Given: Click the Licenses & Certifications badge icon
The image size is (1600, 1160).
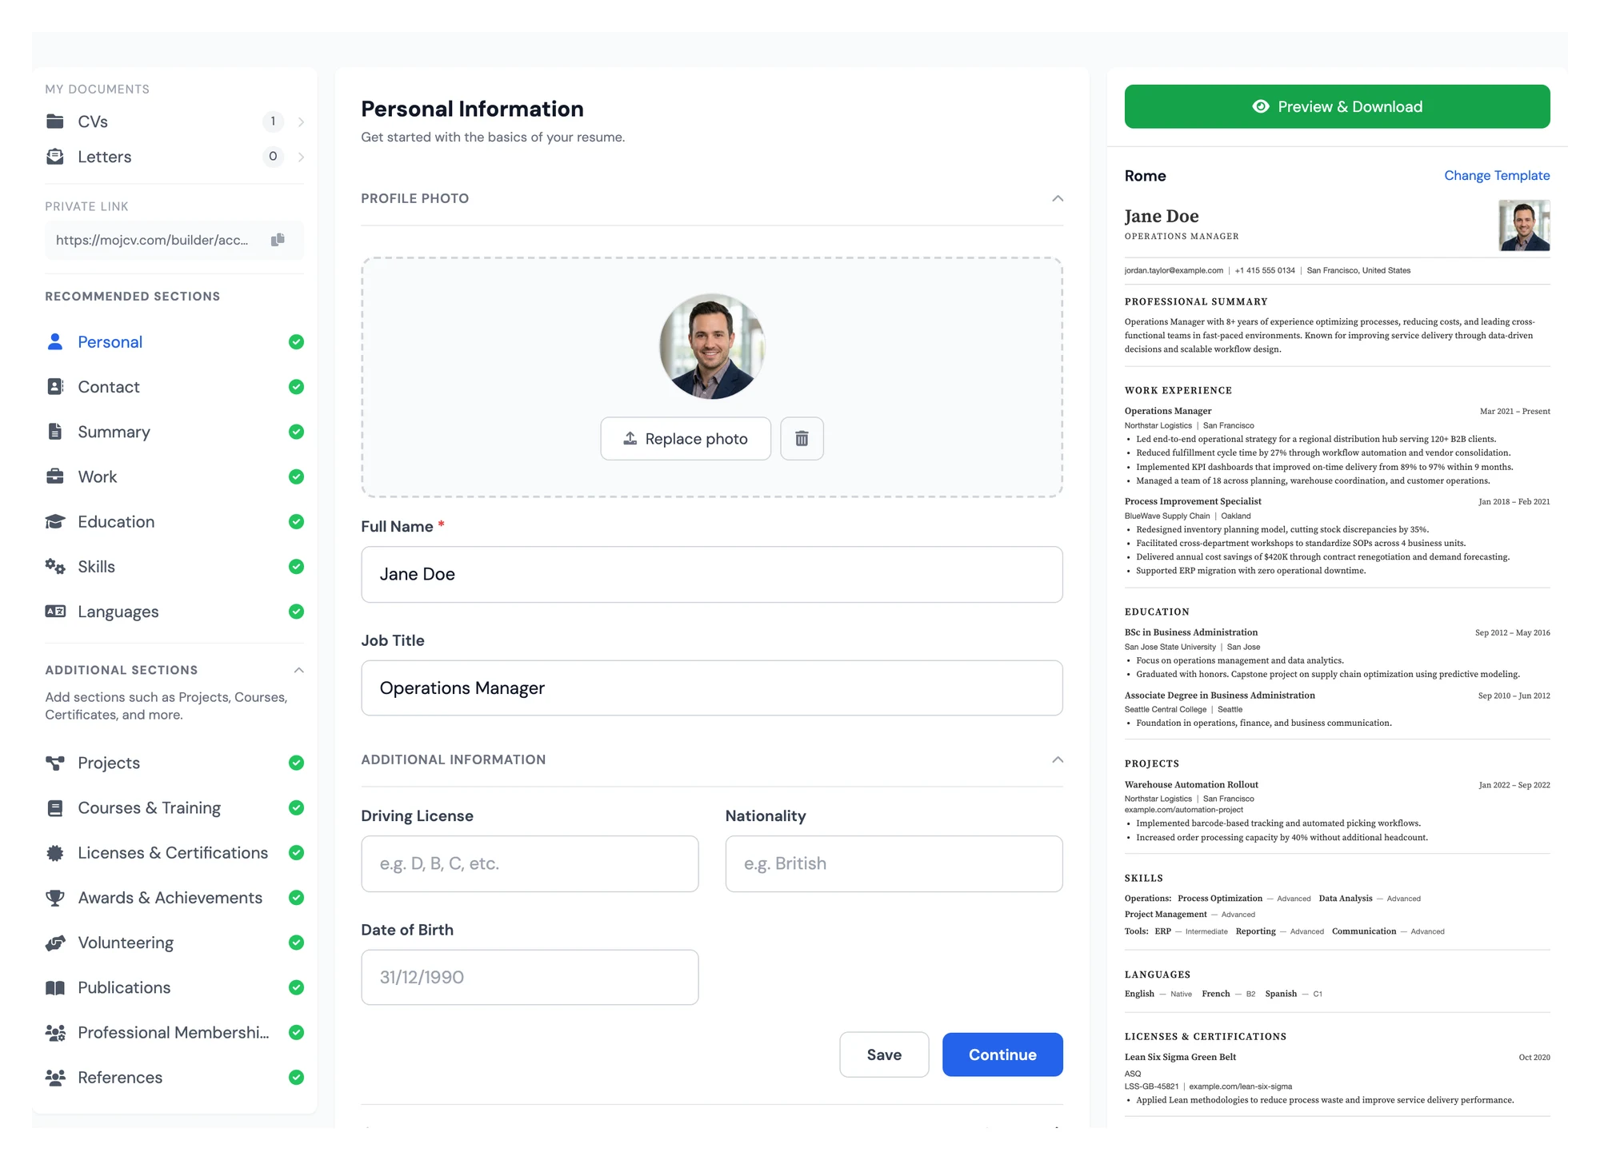Looking at the screenshot, I should (55, 853).
